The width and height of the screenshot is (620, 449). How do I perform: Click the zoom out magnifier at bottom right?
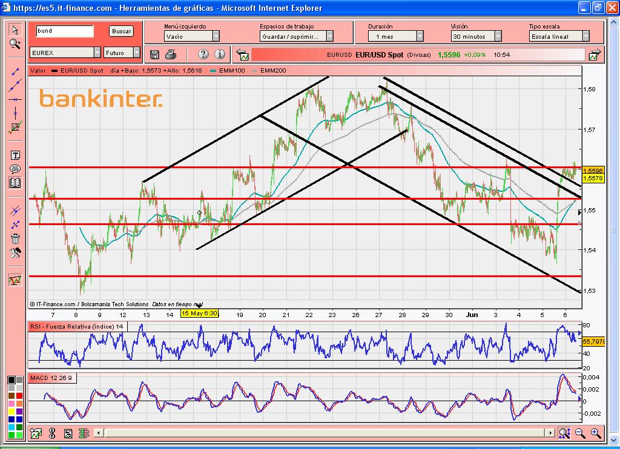click(579, 433)
